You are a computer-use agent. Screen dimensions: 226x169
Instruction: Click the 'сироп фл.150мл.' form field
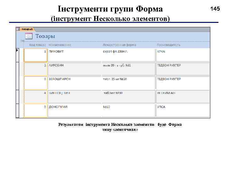click(x=129, y=55)
